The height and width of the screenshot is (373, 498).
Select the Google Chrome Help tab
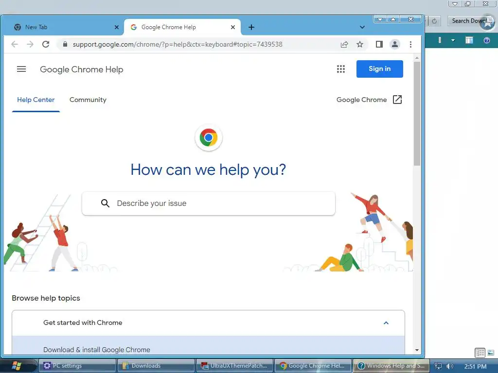pos(182,27)
